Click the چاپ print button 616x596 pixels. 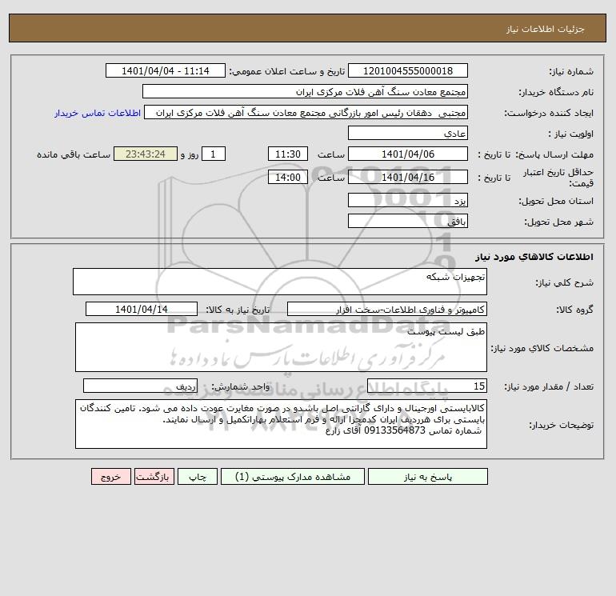pos(198,477)
